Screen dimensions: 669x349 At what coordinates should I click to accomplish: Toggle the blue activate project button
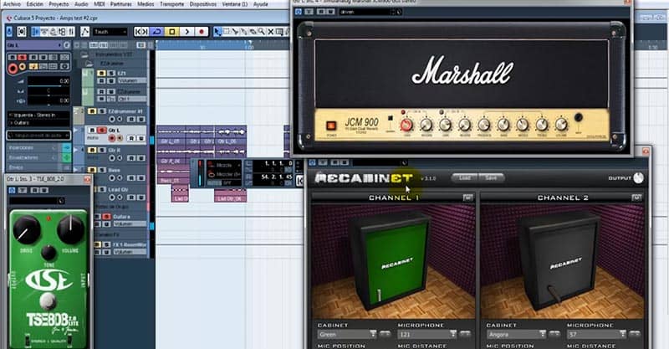pyautogui.click(x=9, y=32)
